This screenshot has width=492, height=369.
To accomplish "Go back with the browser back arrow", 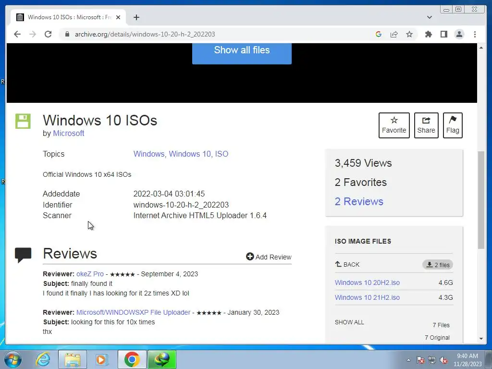I will pos(17,34).
